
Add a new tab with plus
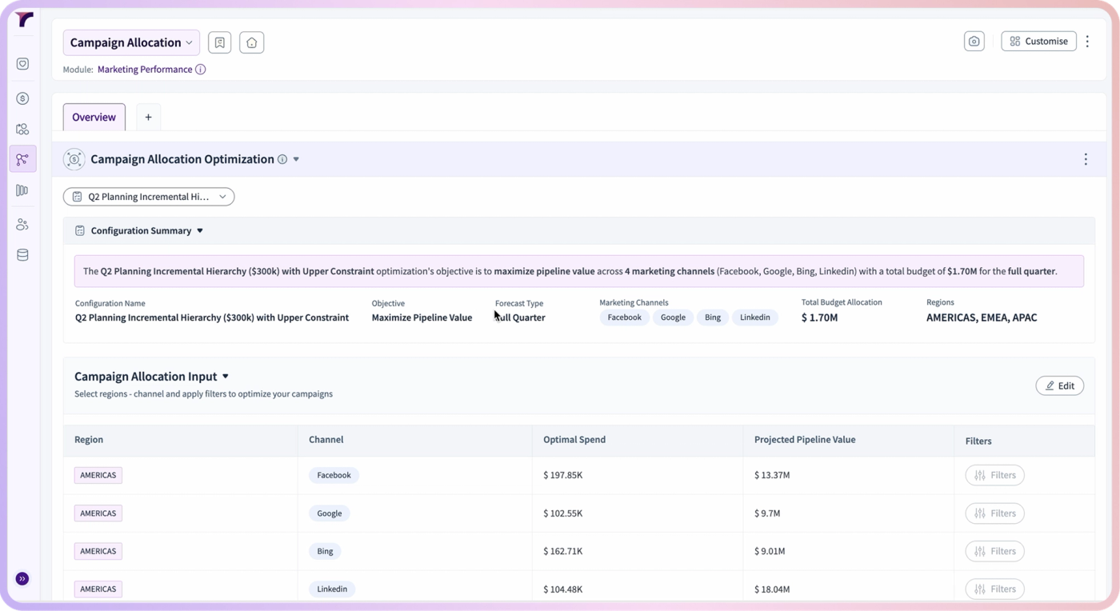(148, 118)
